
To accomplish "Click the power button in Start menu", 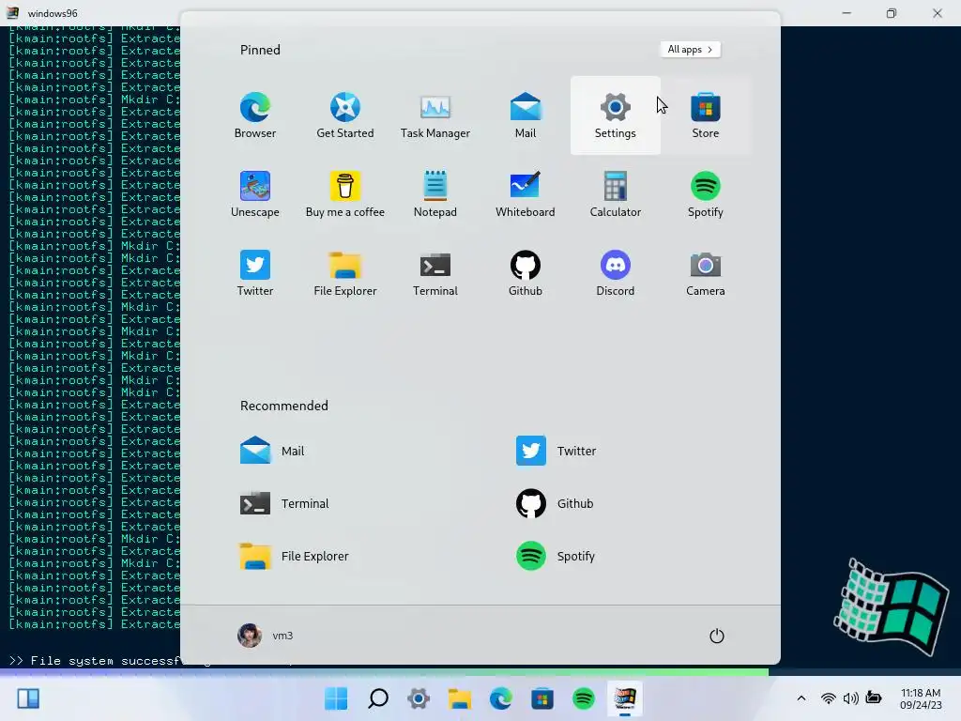I will coord(716,636).
